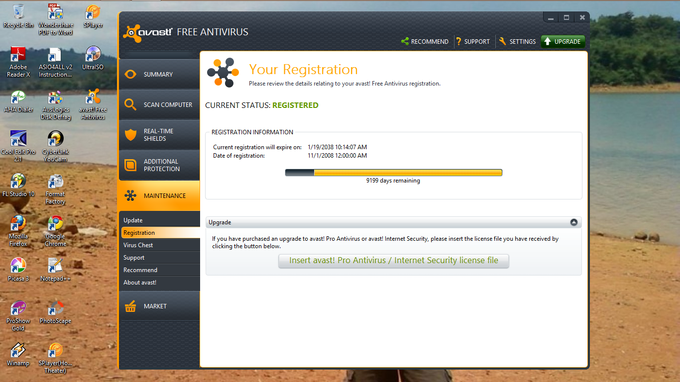The height and width of the screenshot is (382, 680).
Task: Select the Adobe Reader X icon
Action: click(18, 62)
